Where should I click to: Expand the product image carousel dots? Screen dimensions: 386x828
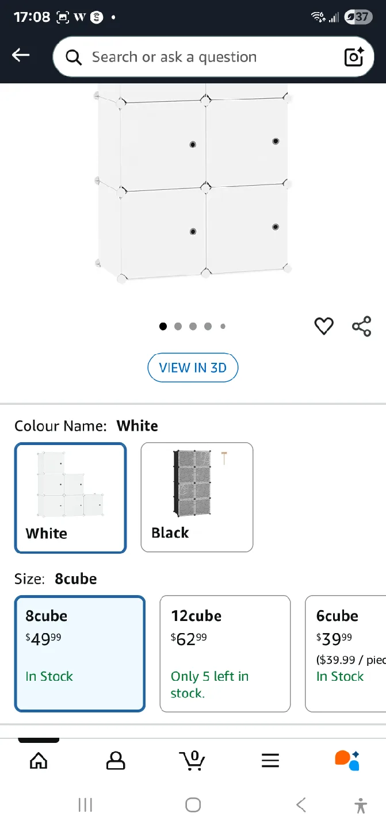click(x=193, y=326)
